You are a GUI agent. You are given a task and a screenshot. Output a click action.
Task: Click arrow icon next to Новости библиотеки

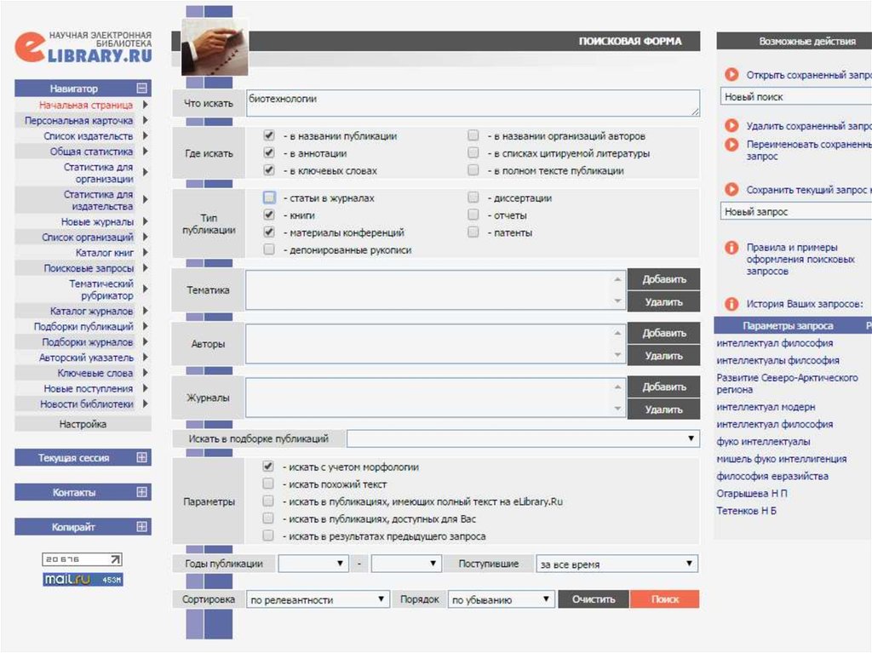point(145,404)
